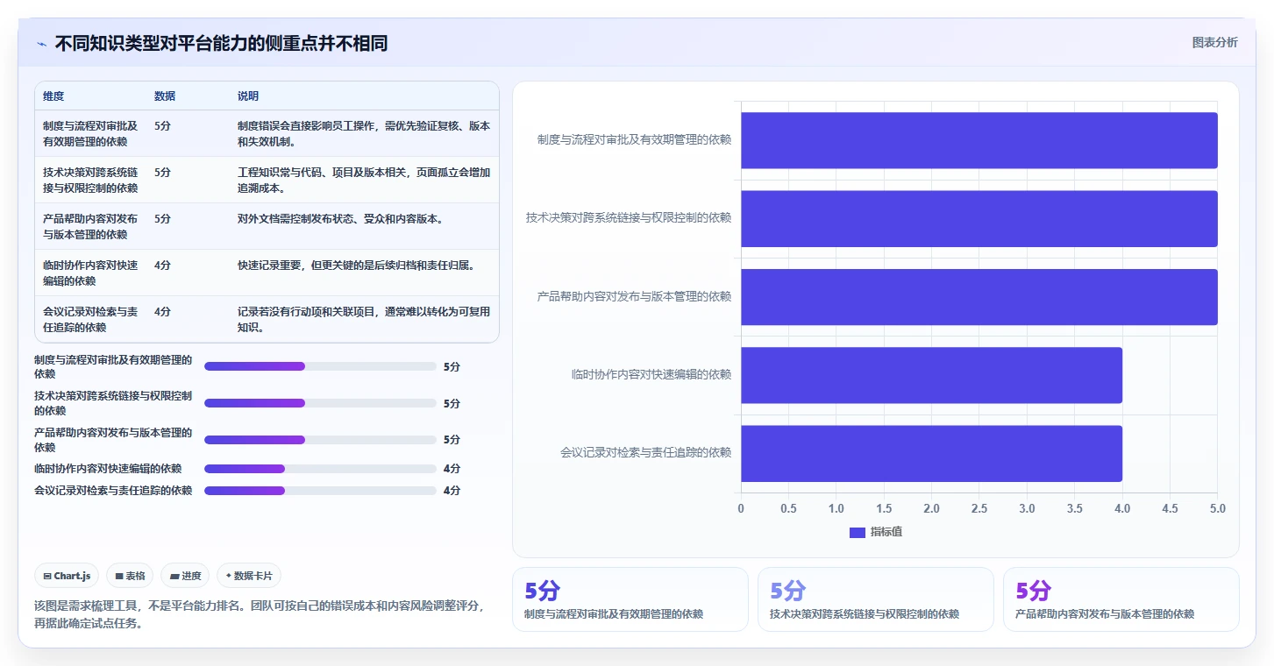Click 4分 value in 会议记录 table row

coord(162,312)
